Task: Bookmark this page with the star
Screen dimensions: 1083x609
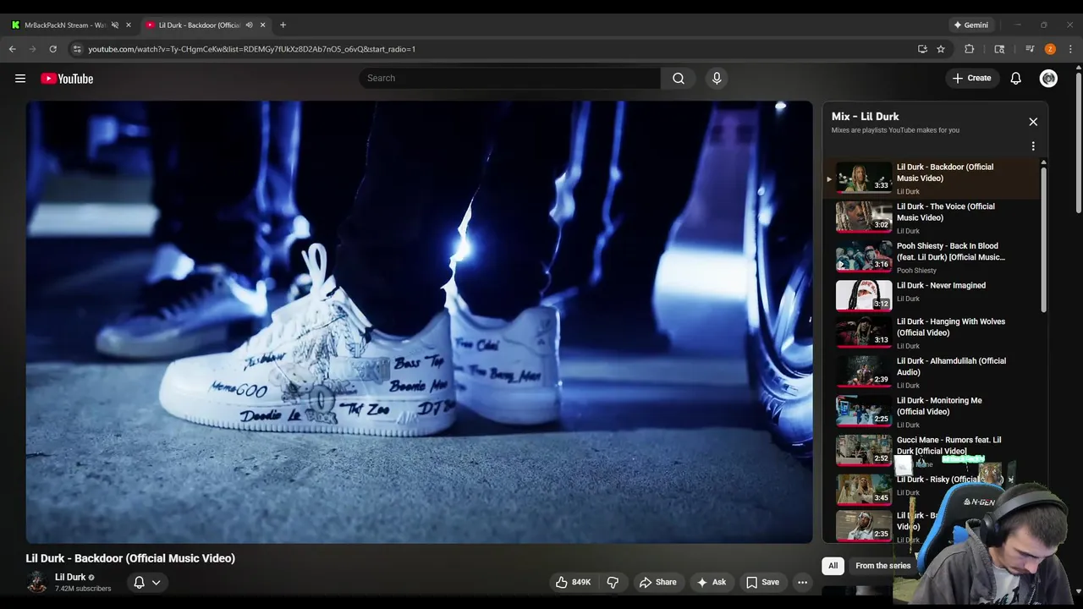Action: click(941, 49)
